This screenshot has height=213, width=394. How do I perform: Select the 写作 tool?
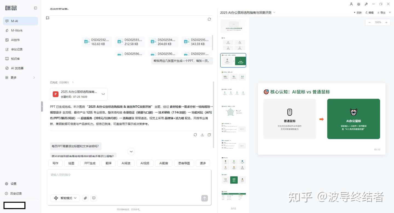click(55, 163)
